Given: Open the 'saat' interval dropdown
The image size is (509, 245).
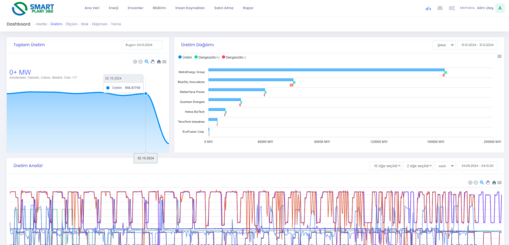Looking at the screenshot, I should 444,166.
